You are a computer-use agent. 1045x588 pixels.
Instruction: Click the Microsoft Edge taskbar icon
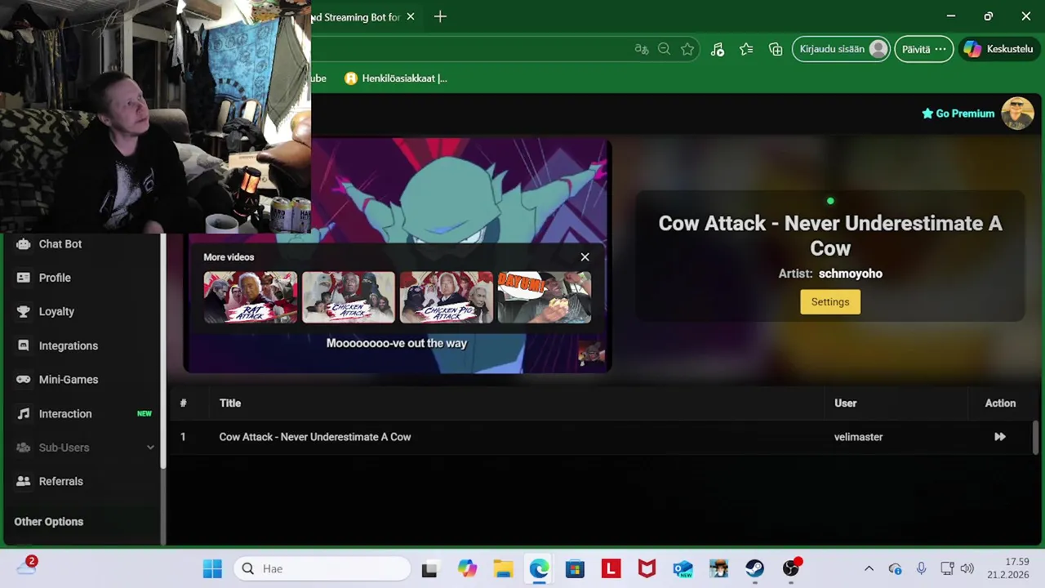[539, 568]
